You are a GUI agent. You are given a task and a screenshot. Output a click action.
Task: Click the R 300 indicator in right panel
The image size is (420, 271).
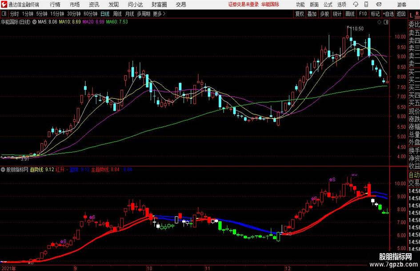pyautogui.click(x=417, y=15)
